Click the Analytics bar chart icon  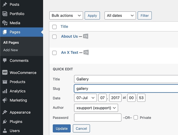[x=5, y=91]
